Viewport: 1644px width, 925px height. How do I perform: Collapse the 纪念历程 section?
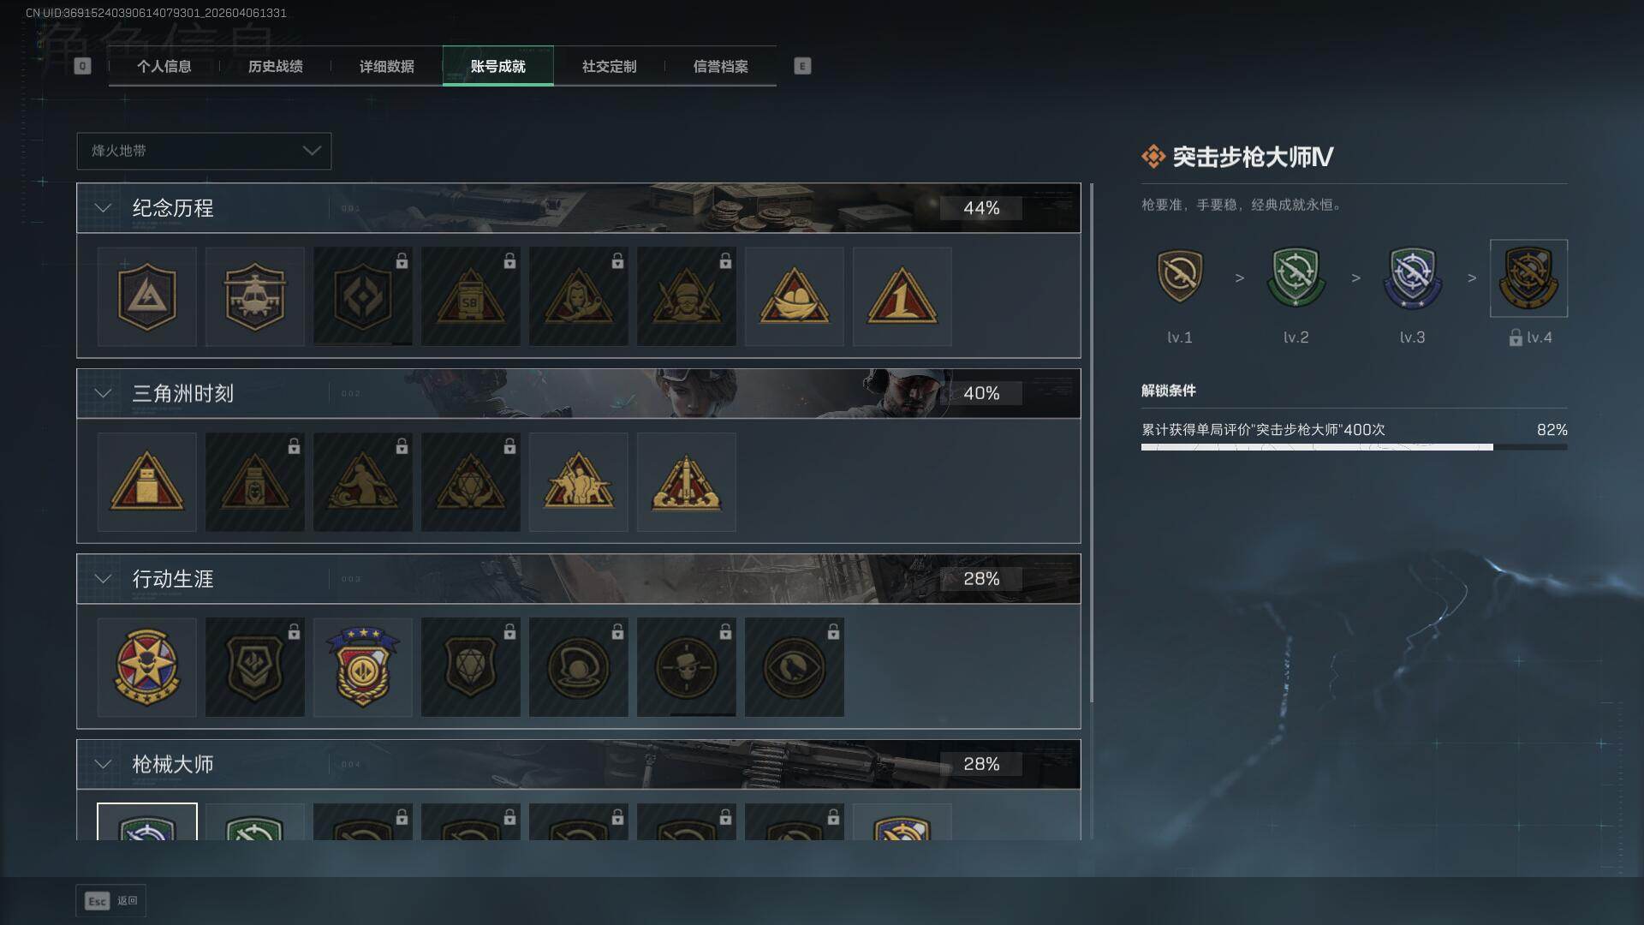(103, 208)
